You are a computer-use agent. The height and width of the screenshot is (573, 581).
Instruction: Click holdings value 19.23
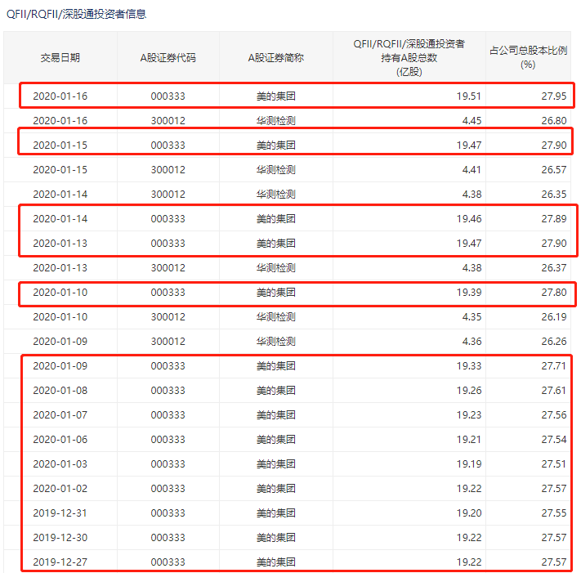click(469, 415)
